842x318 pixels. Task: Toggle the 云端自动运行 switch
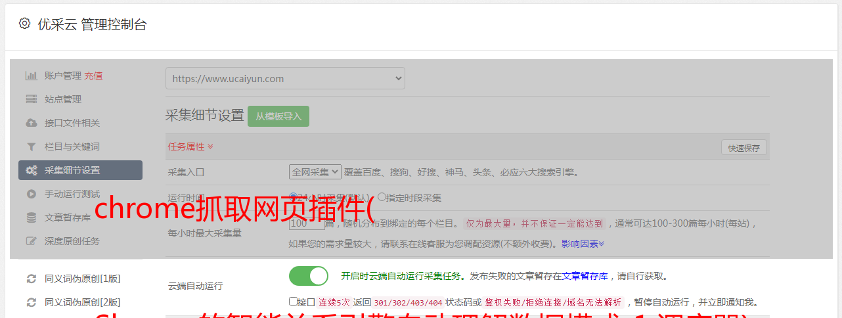309,276
